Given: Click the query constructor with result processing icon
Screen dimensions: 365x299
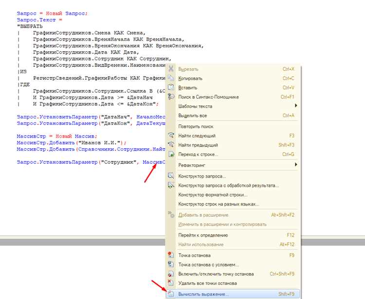Looking at the screenshot, I should [x=171, y=185].
